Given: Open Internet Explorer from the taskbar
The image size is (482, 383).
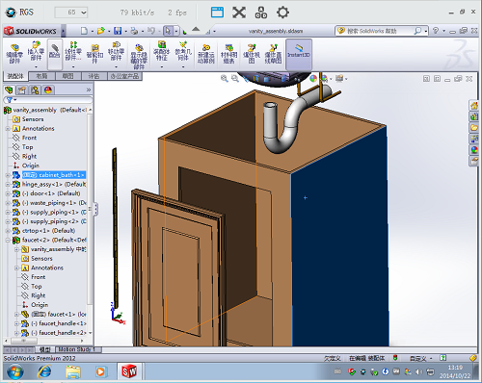Looking at the screenshot, I should (44, 371).
